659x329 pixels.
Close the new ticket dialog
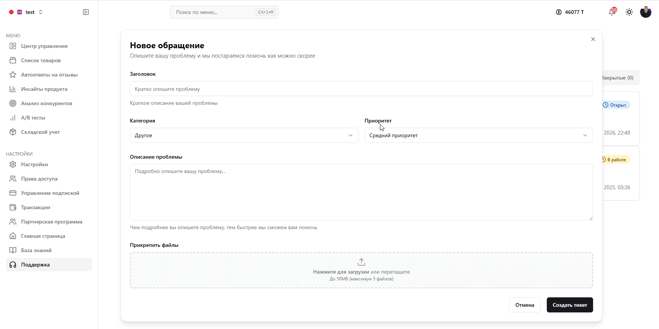(x=593, y=39)
